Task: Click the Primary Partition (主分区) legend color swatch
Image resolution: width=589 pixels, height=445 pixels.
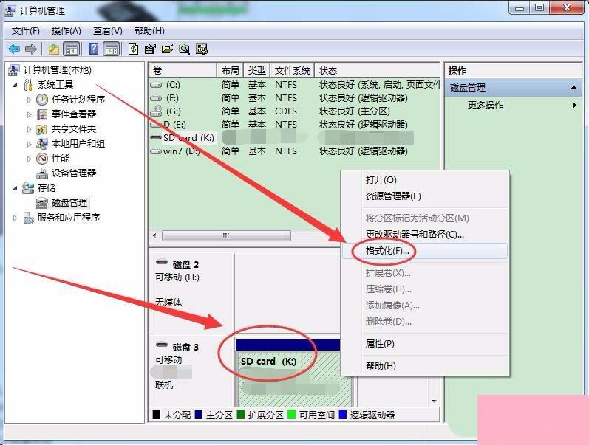Action: click(x=199, y=415)
